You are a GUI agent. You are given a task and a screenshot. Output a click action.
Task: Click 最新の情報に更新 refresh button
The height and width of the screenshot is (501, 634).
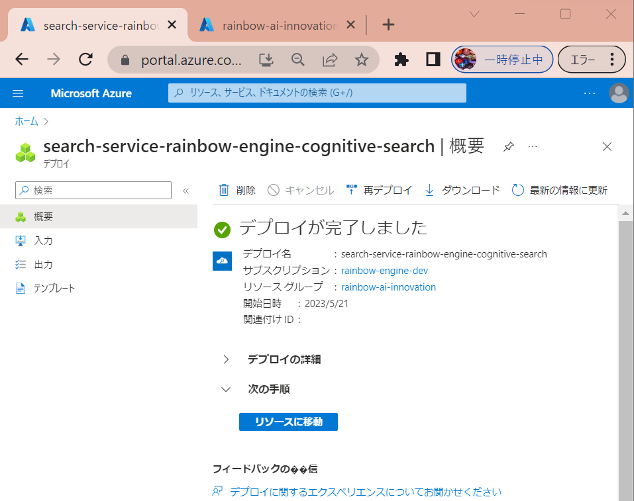tap(560, 190)
